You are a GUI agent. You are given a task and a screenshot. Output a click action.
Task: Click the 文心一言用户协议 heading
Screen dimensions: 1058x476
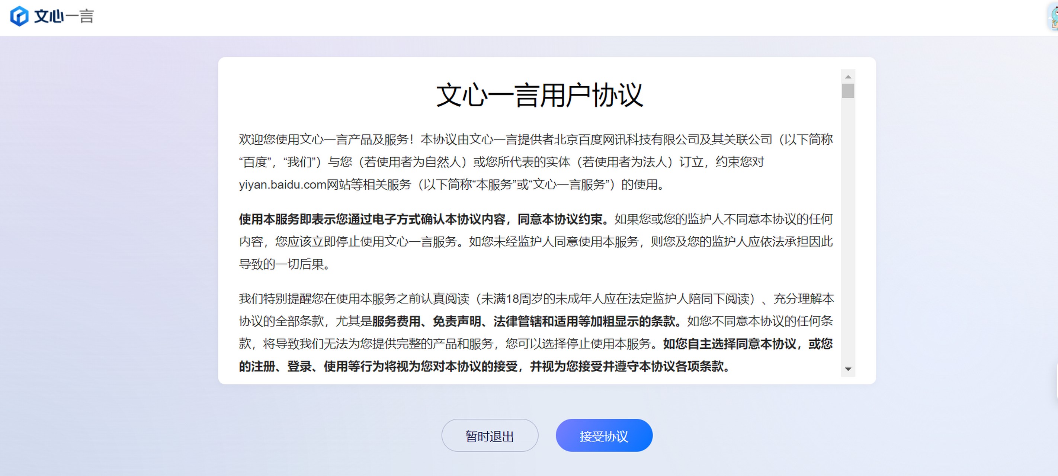(x=539, y=95)
